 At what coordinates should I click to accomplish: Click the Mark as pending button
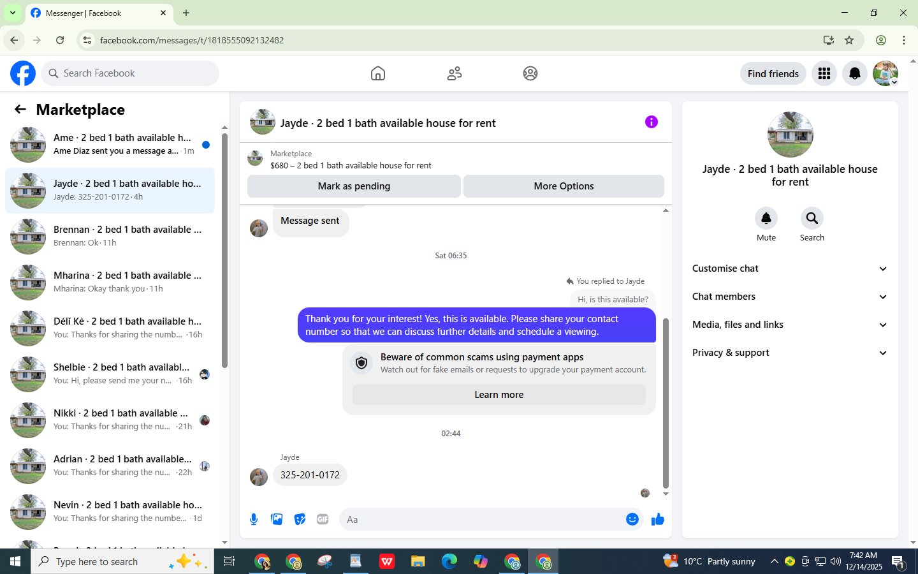pyautogui.click(x=354, y=186)
